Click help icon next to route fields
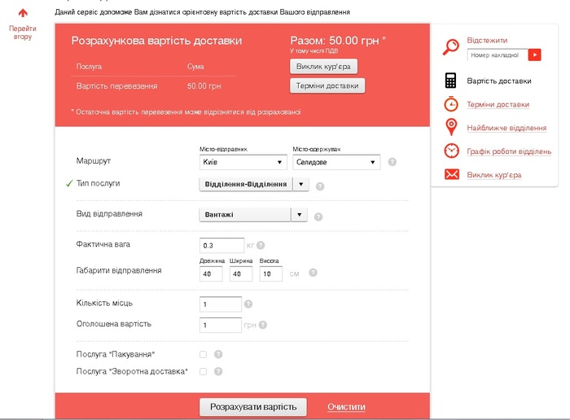 coord(392,162)
